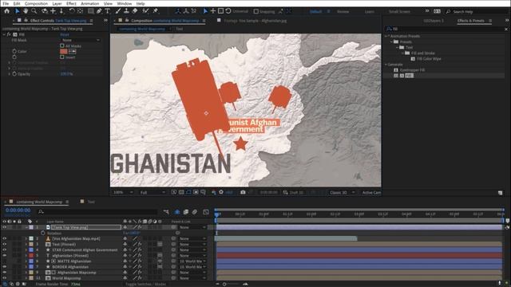
Task: Hide the World Mapcomp layer
Action: click(x=5, y=278)
